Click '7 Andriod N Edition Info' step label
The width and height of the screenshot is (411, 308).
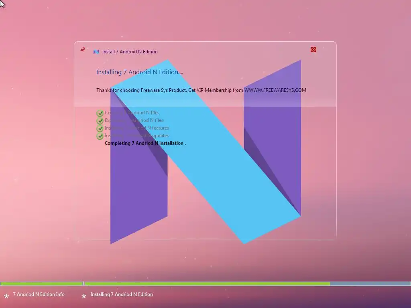point(39,294)
